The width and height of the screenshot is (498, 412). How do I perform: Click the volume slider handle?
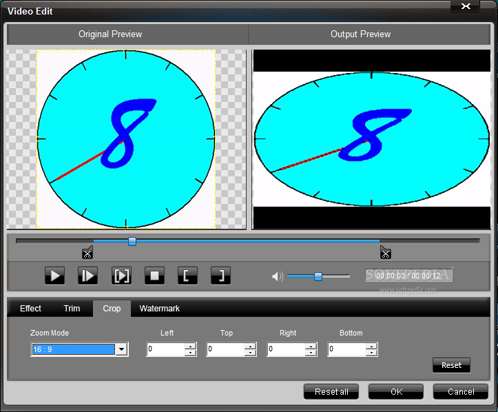point(318,276)
